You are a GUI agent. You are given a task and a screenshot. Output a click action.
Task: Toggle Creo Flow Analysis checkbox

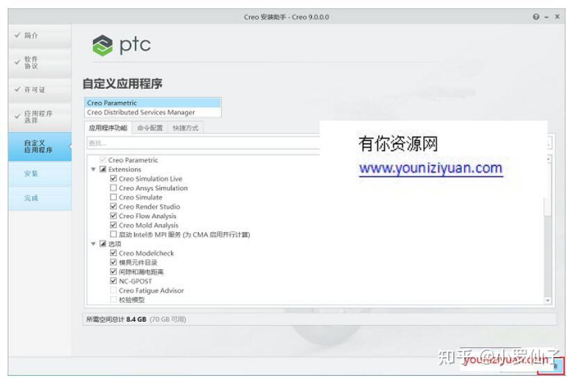click(x=113, y=216)
